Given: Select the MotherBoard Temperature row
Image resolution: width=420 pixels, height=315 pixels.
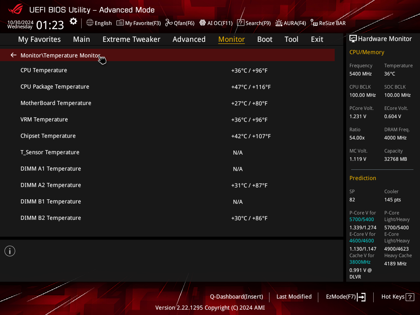Looking at the screenshot, I should pyautogui.click(x=167, y=103).
